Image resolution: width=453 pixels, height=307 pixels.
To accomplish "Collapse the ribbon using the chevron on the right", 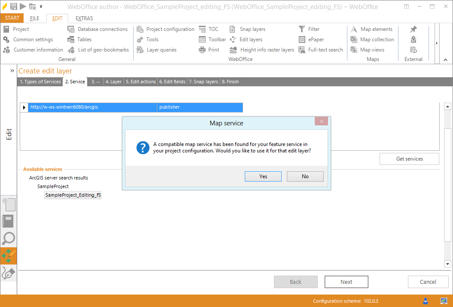I will (x=445, y=59).
